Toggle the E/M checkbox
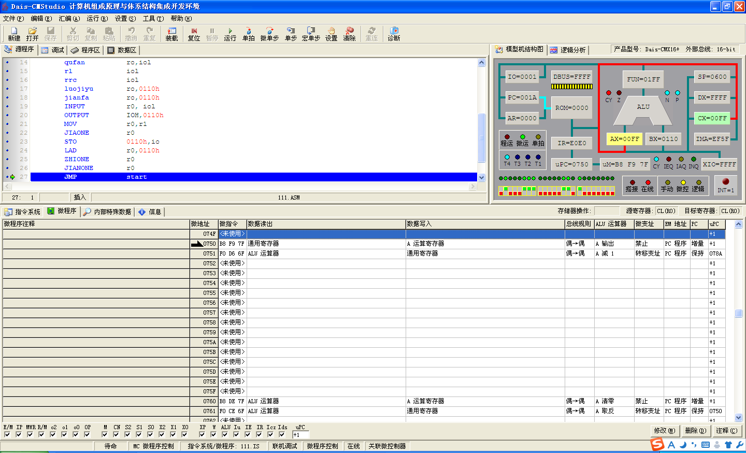746x453 pixels. 7,434
